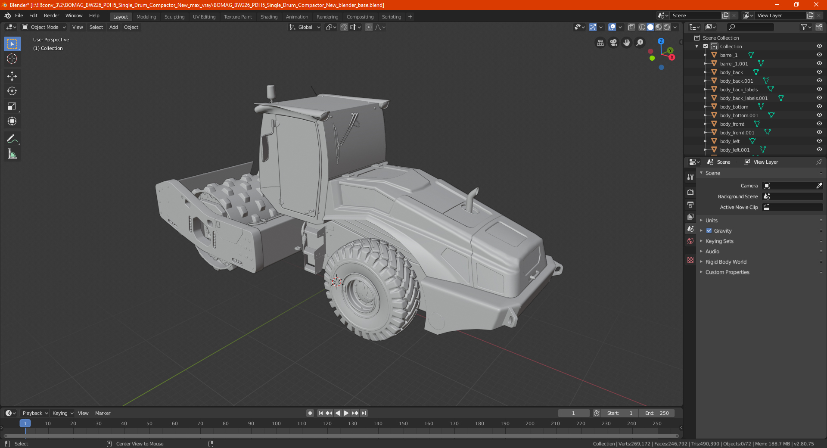Open the Render menu

point(51,16)
